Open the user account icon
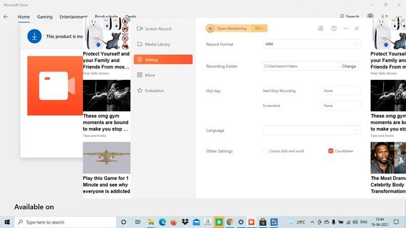 tap(320, 28)
